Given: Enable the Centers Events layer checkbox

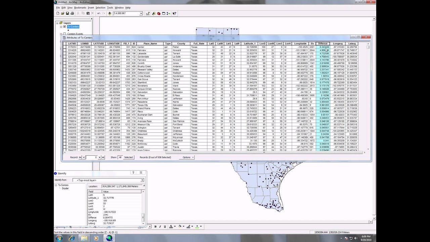Looking at the screenshot, I should (64, 34).
